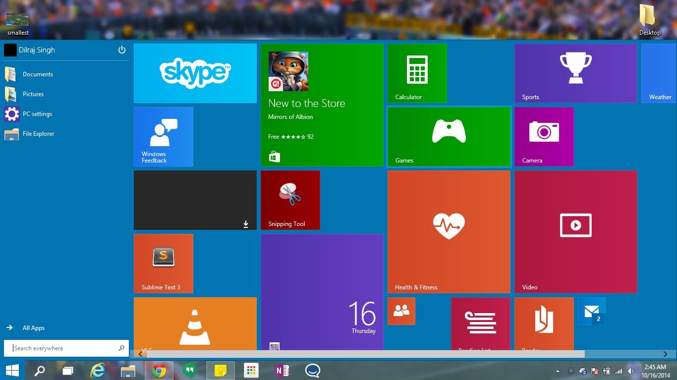Launch the Snipping Tool tile
This screenshot has width=677, height=380.
point(290,200)
